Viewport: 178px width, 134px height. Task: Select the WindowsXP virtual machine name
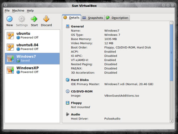click(x=27, y=68)
